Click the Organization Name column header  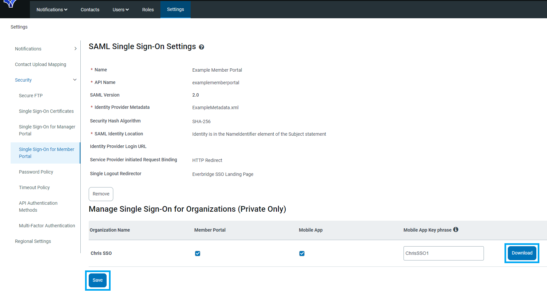coord(110,230)
